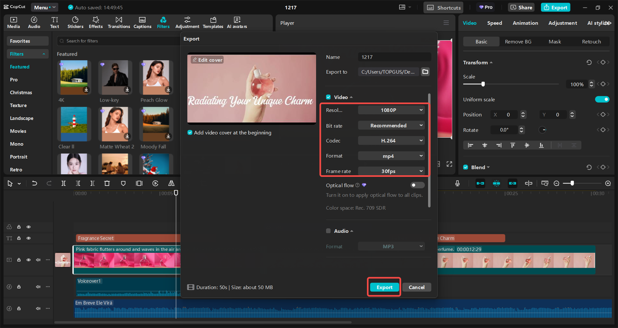Click the Export button in the dialog
The height and width of the screenshot is (328, 618).
384,287
